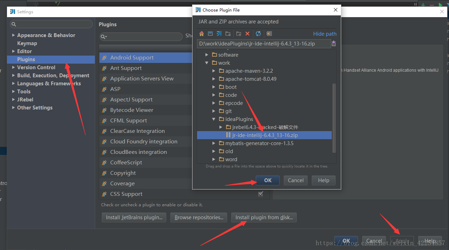The width and height of the screenshot is (449, 250).
Task: Collapse the ideaPlugins folder
Action: pyautogui.click(x=214, y=119)
